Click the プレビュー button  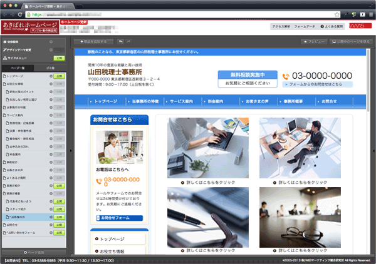[311, 41]
